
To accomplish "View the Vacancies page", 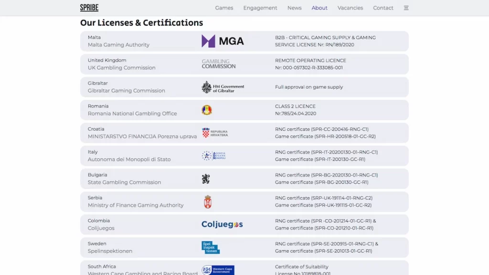I will [350, 8].
